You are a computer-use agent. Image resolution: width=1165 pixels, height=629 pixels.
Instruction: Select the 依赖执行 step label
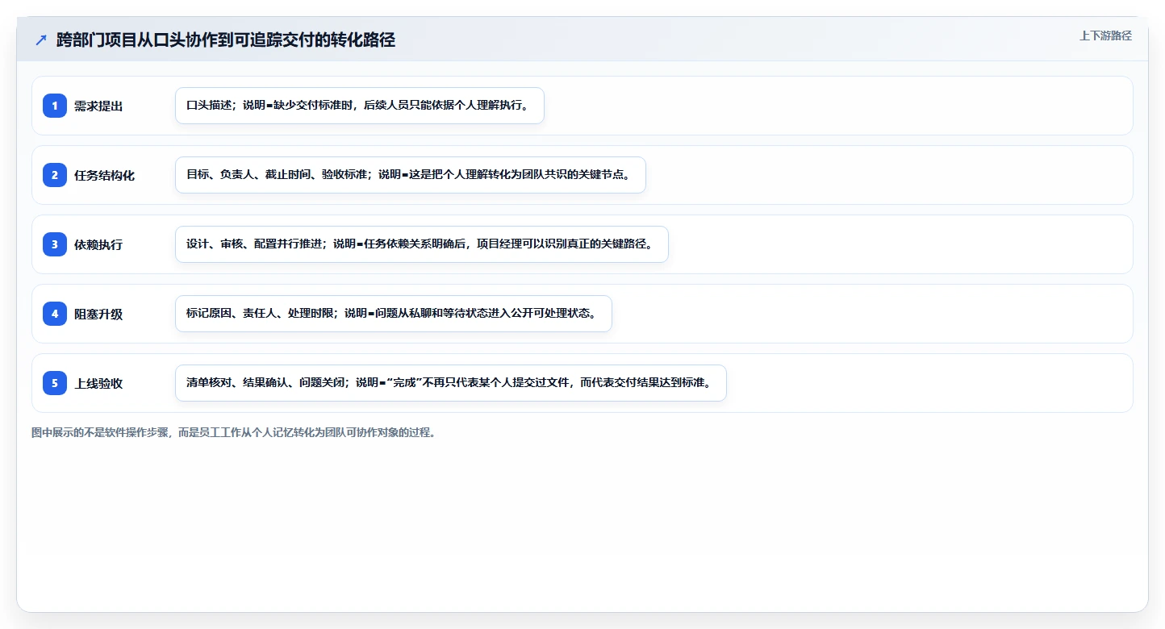pos(98,244)
